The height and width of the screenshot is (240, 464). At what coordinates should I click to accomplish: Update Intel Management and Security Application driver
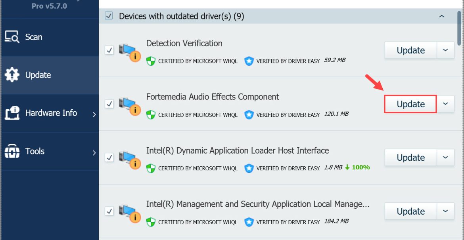pyautogui.click(x=411, y=211)
